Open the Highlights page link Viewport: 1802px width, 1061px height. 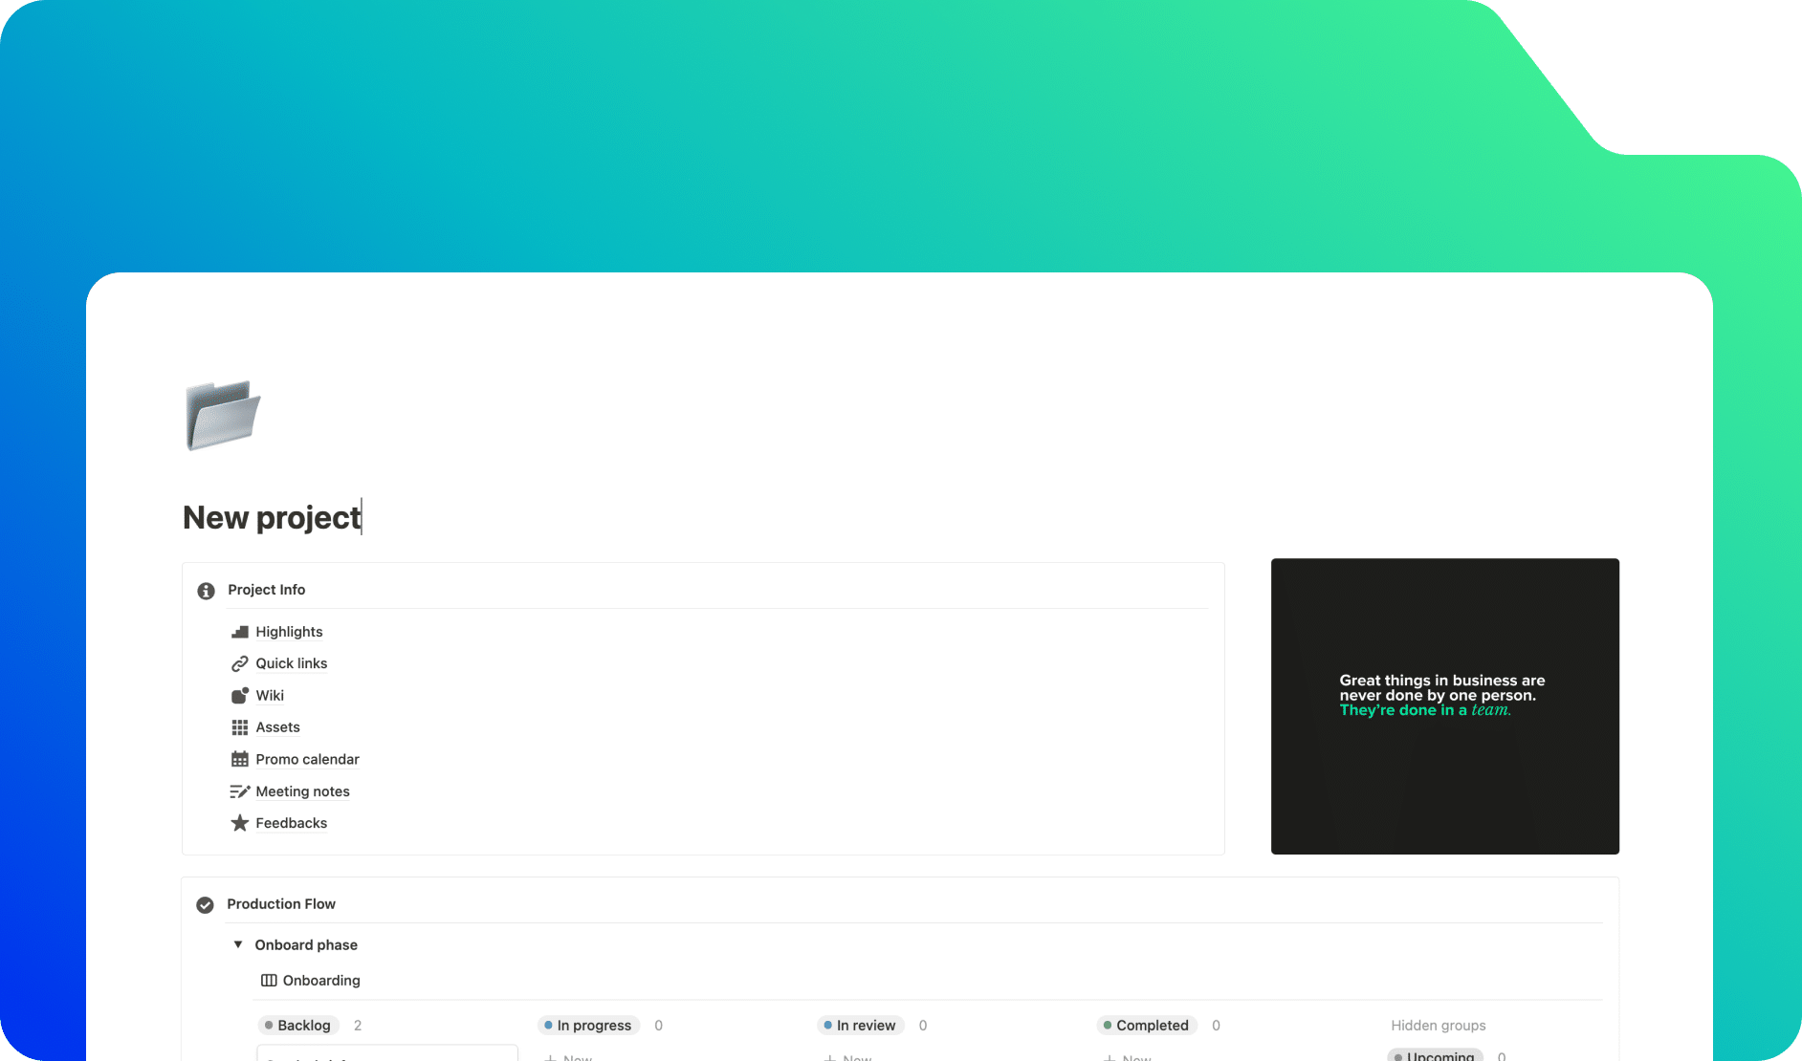coord(289,632)
